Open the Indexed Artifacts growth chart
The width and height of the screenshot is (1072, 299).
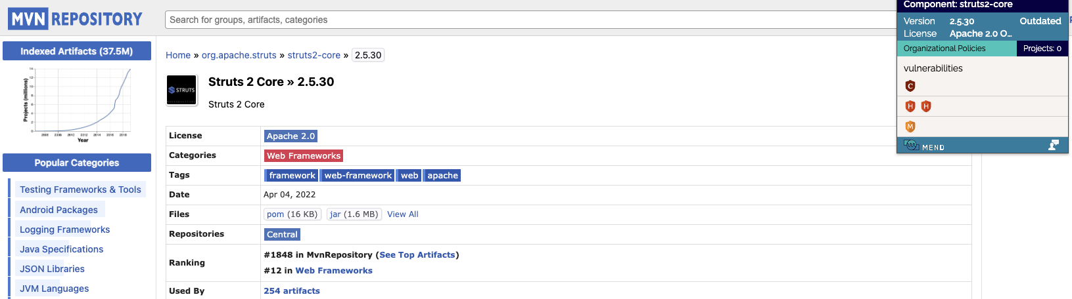[77, 104]
